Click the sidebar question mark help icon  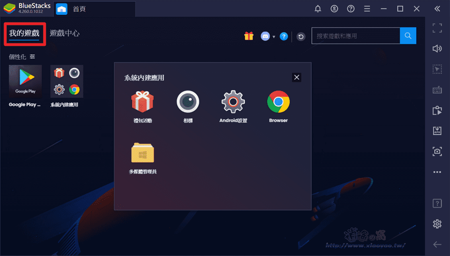click(x=437, y=203)
